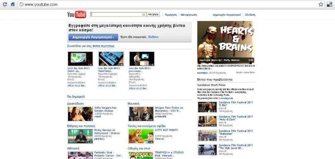Open Sundance "The High Level Bri..." thumbnail
The width and height of the screenshot is (335, 159).
(207, 150)
